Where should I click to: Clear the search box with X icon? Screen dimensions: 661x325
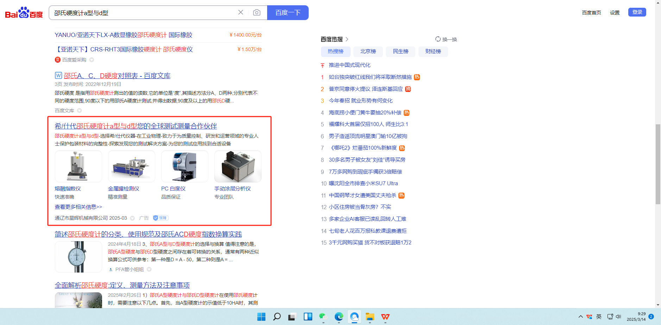[x=241, y=12]
